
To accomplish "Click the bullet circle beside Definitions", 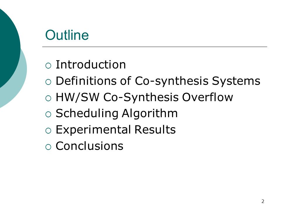I will [x=48, y=82].
